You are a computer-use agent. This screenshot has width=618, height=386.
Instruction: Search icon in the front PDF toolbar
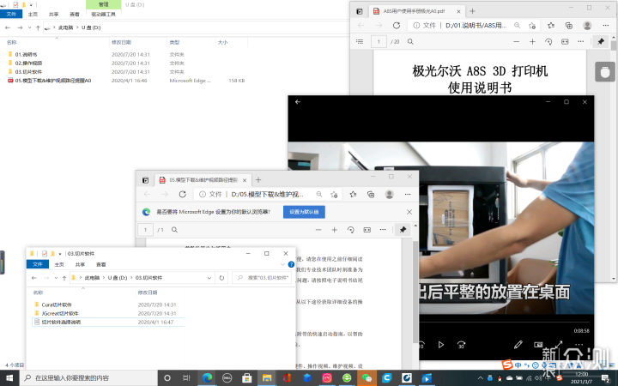tap(174, 230)
